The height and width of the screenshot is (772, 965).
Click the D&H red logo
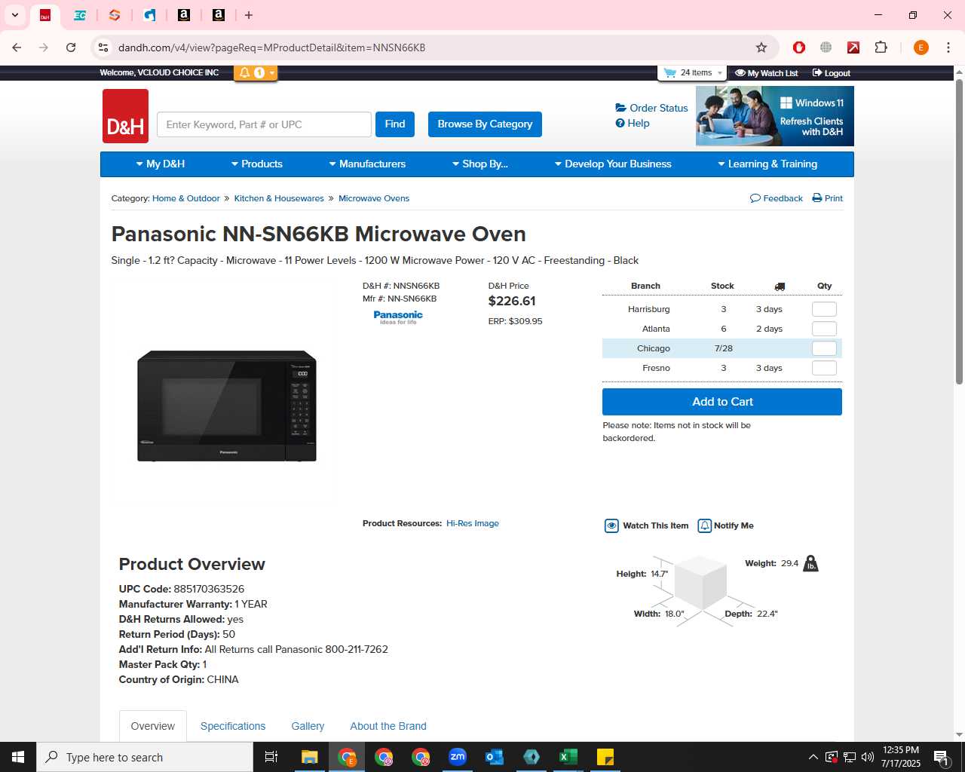point(125,116)
